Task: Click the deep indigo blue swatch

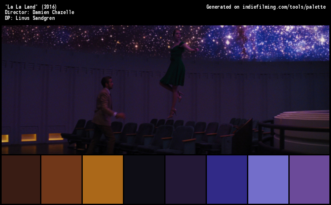Action: coord(227,179)
